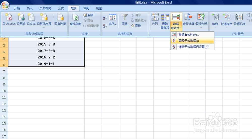
Task: Sort ascending A to Z icon
Action: 105,18
